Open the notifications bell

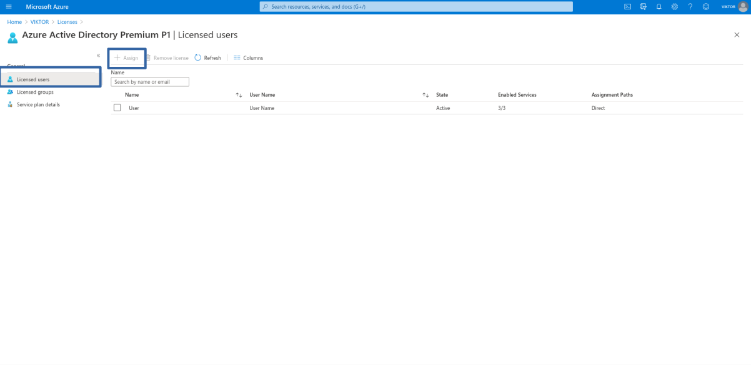coord(659,7)
